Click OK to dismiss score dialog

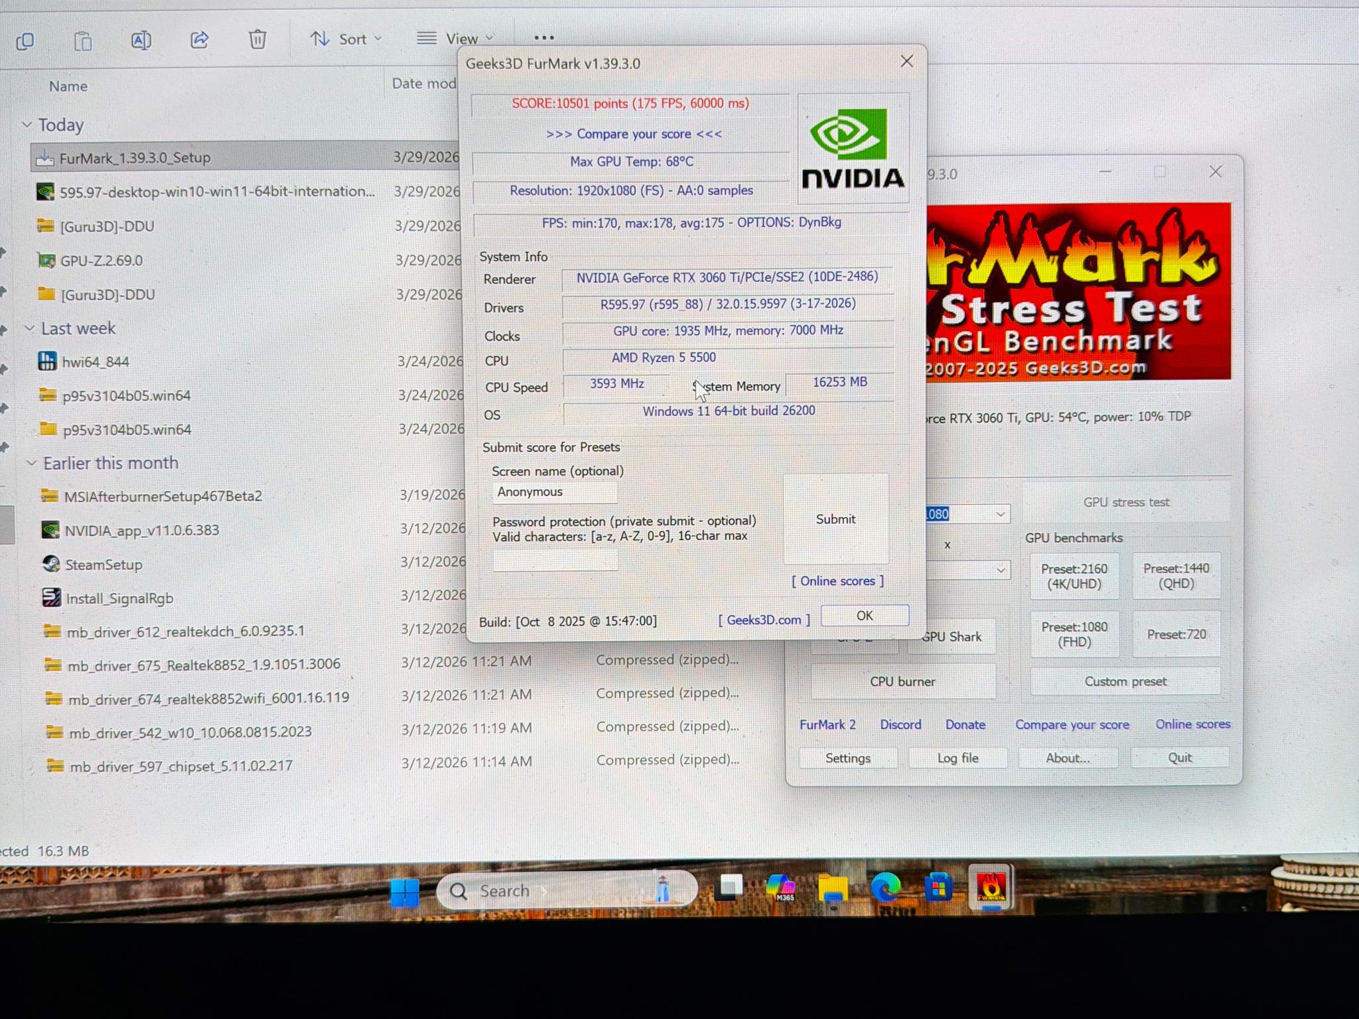[865, 616]
